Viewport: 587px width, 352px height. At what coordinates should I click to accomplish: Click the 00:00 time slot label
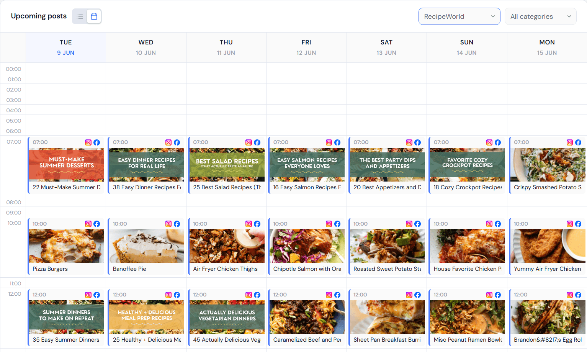(13, 69)
